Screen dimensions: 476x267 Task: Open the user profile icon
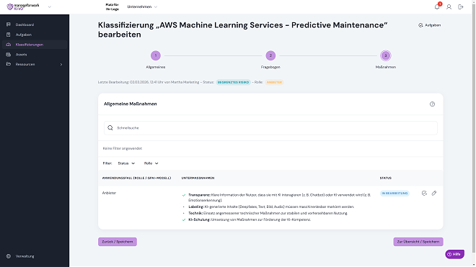tap(449, 6)
